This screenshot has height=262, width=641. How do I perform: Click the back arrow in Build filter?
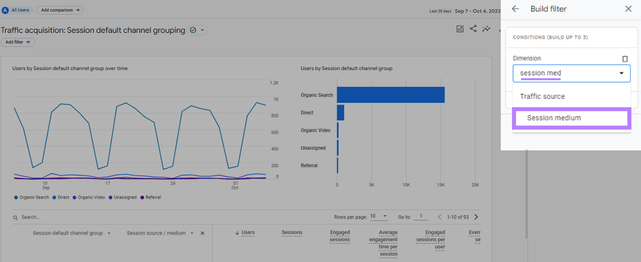(515, 9)
